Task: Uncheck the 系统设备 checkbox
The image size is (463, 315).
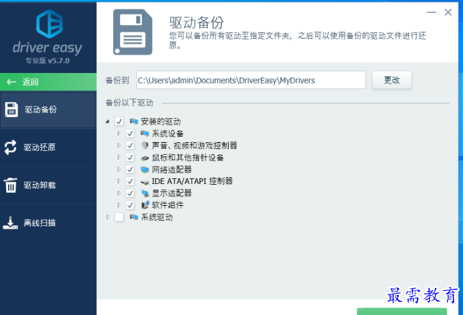Action: pyautogui.click(x=130, y=133)
